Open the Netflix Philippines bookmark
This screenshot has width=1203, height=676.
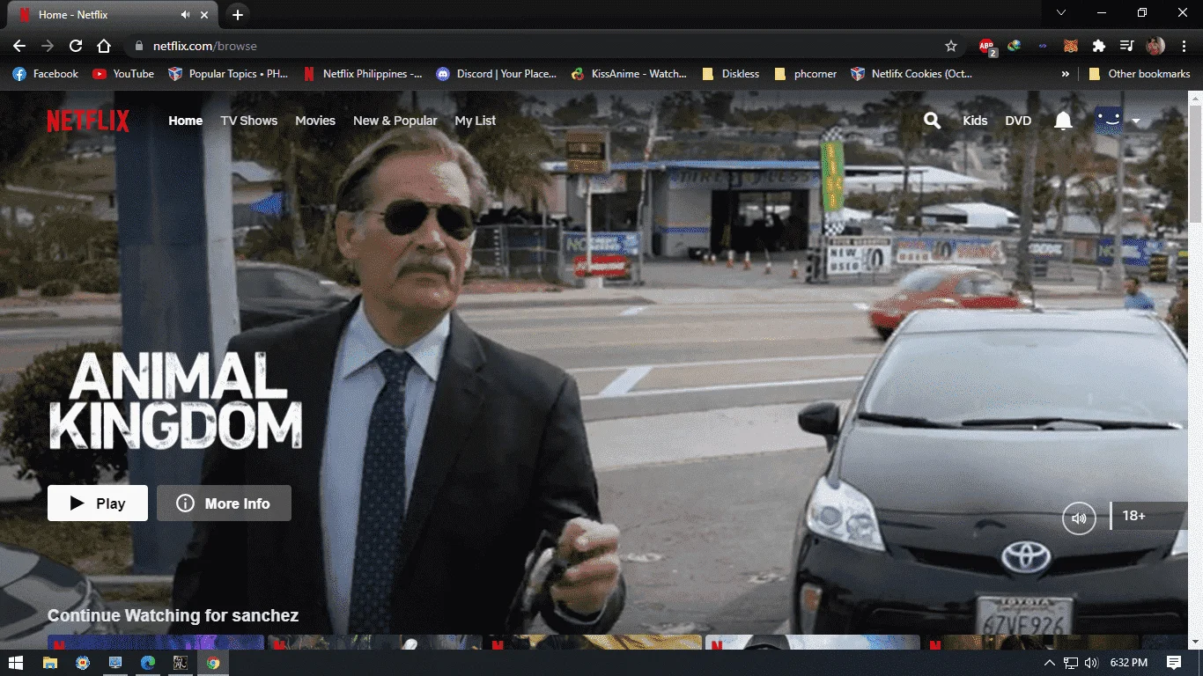click(x=362, y=74)
